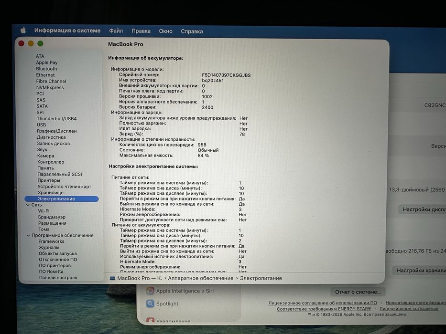The height and width of the screenshot is (334, 446).
Task: Select Диагностика in the sidebar
Action: pos(51,137)
